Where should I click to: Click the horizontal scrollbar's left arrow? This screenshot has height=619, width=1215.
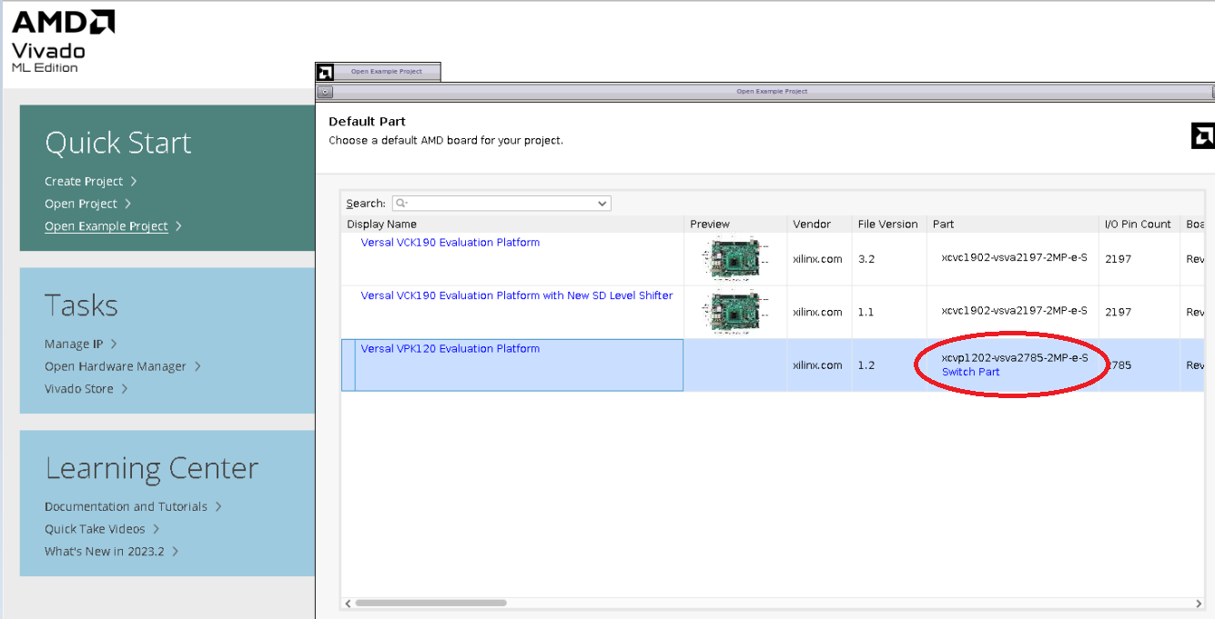(x=347, y=603)
